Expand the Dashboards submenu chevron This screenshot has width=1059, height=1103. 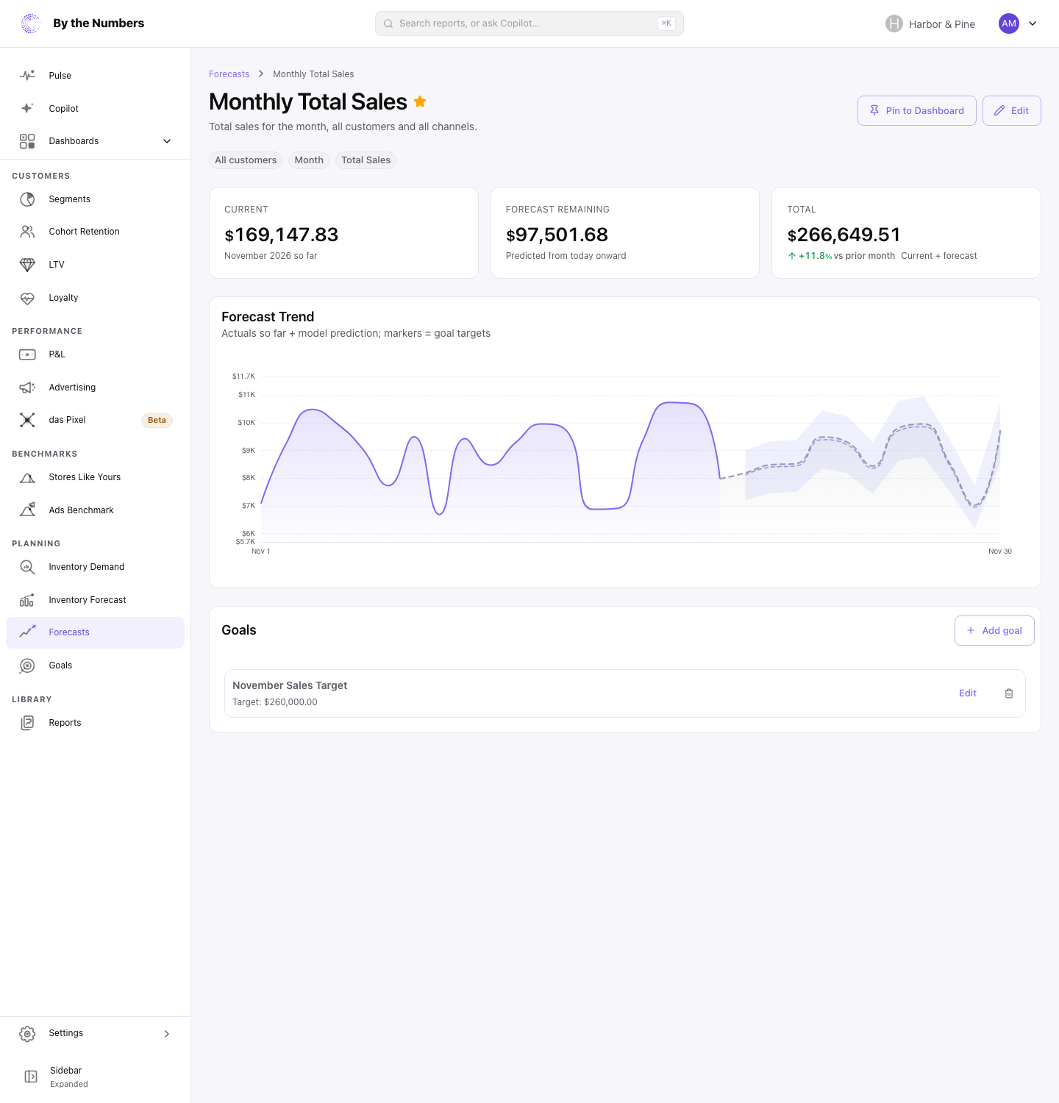tap(167, 141)
